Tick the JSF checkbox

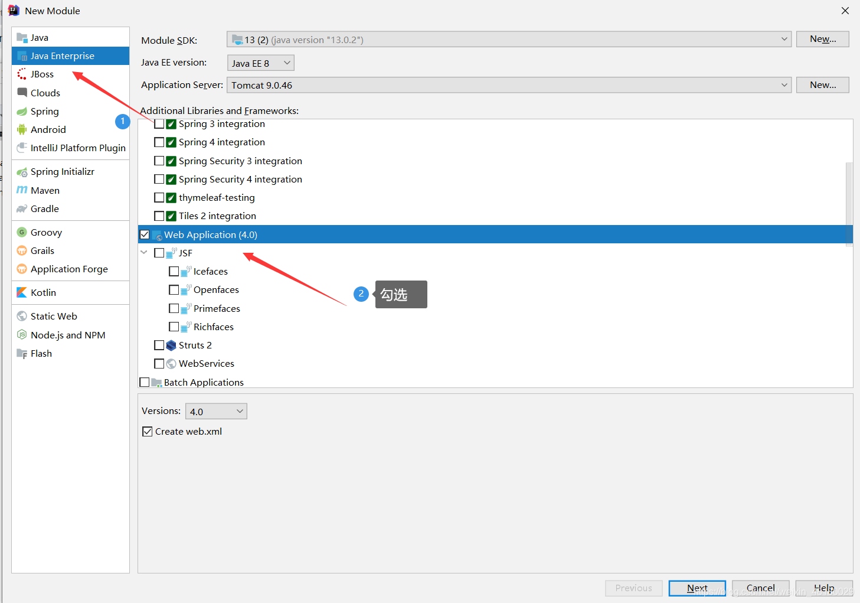point(159,253)
